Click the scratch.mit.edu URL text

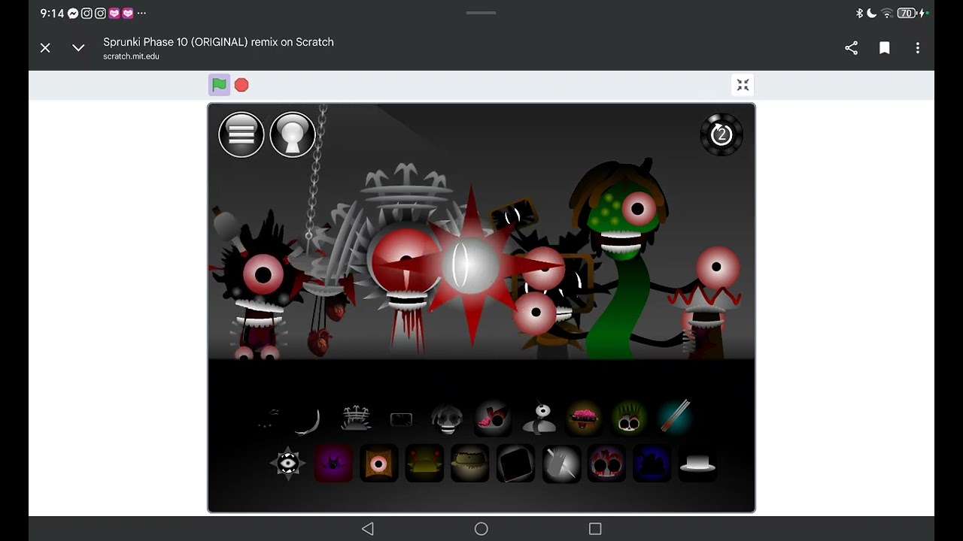click(x=131, y=56)
